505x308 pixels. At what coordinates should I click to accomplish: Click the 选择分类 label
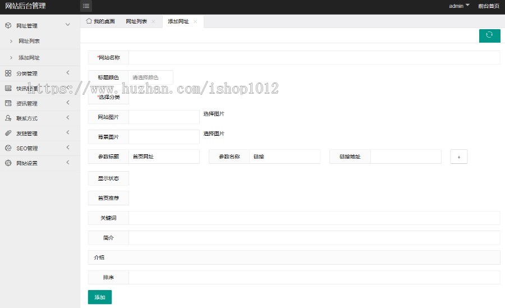(108, 97)
